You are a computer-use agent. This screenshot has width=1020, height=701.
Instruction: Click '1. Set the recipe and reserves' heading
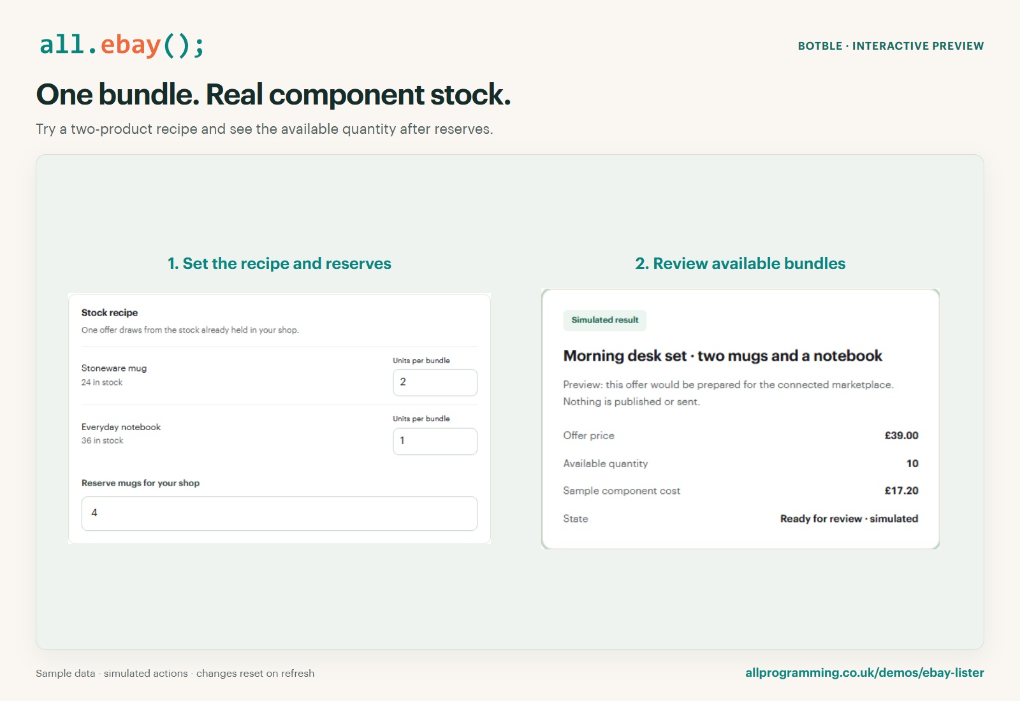click(x=279, y=263)
